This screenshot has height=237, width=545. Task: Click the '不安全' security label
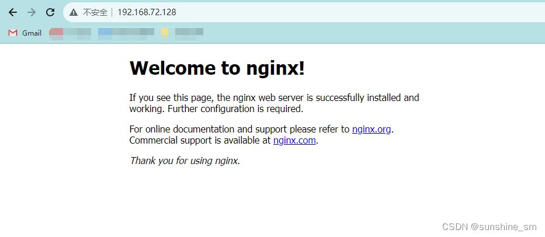(x=95, y=12)
